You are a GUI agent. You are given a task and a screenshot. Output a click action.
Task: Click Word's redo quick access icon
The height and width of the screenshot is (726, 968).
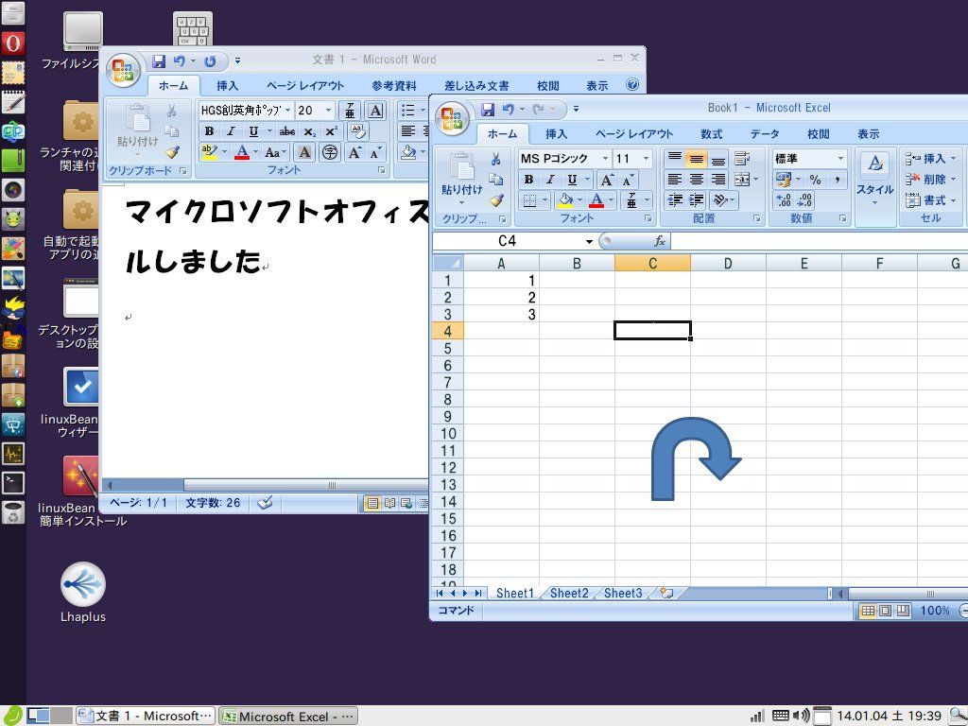(x=211, y=61)
